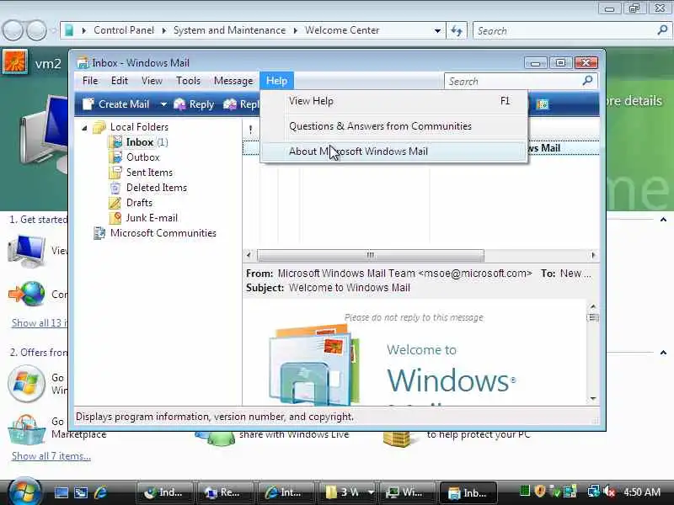Viewport: 674px width, 505px height.
Task: Click the Windows Mail search magnifier icon
Action: click(x=587, y=80)
